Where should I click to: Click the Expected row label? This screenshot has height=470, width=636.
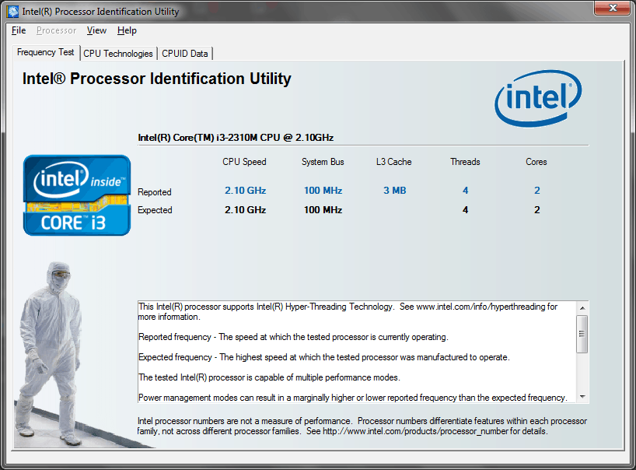[155, 210]
